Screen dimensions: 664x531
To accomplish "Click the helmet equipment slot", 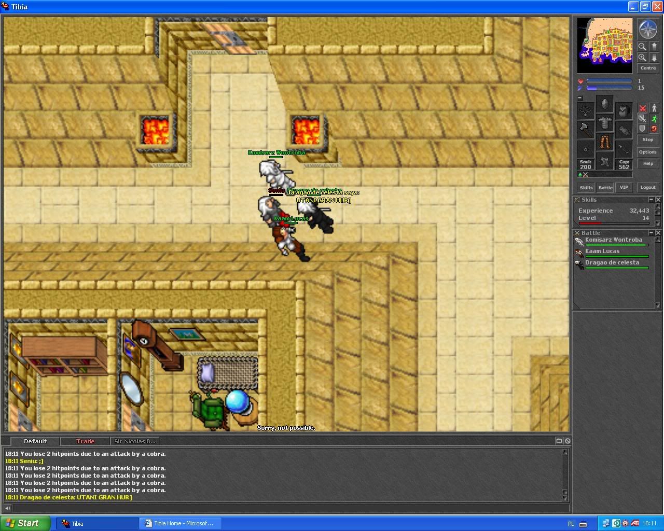I will 604,104.
